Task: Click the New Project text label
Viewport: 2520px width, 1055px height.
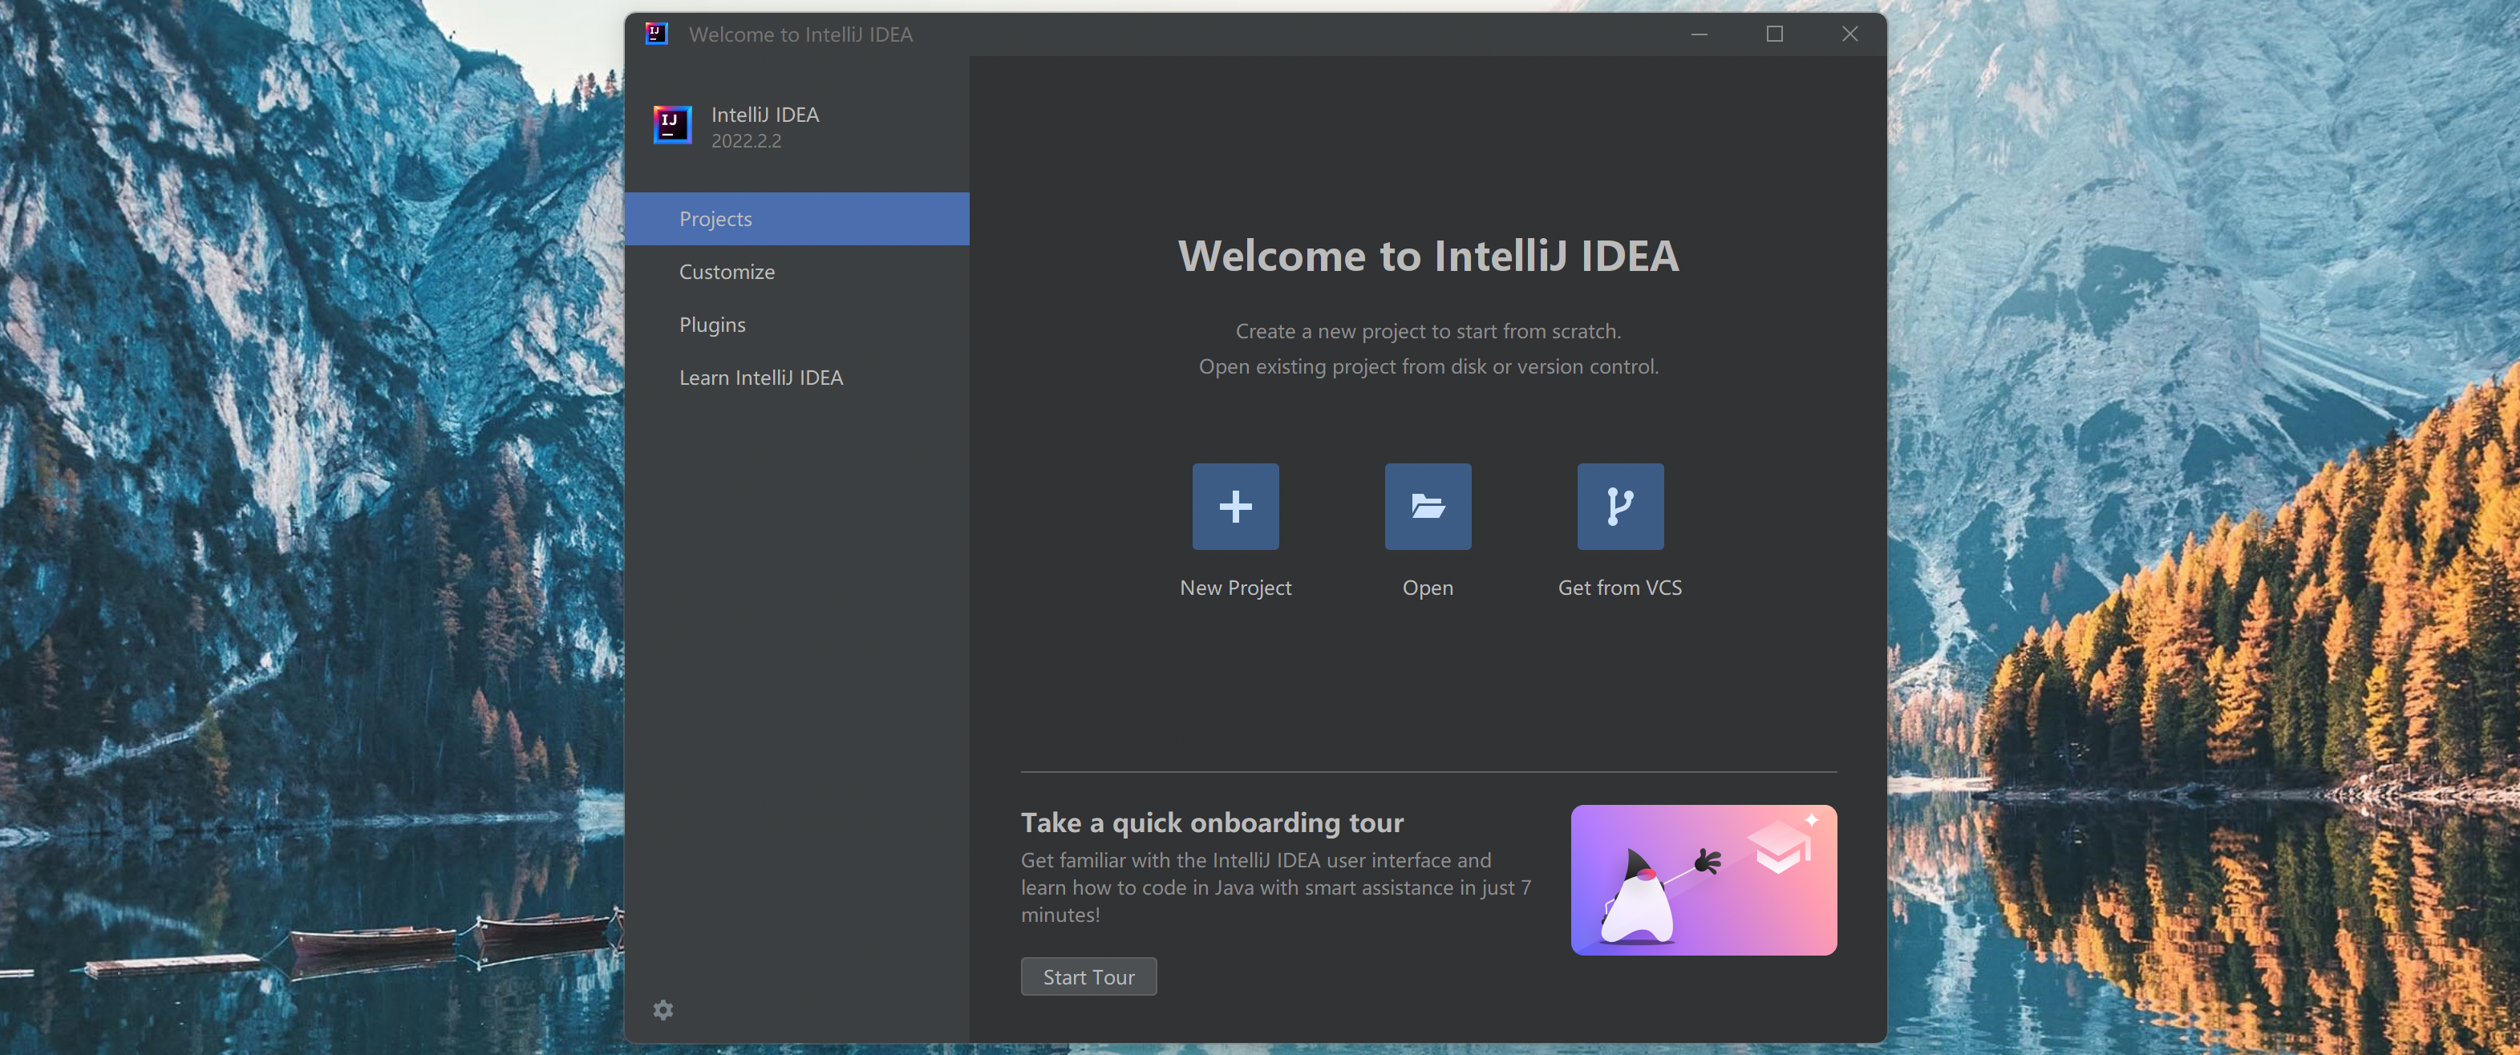Action: click(x=1234, y=588)
